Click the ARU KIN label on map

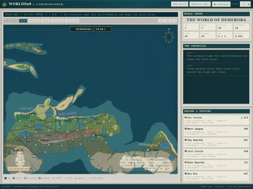(x=39, y=135)
